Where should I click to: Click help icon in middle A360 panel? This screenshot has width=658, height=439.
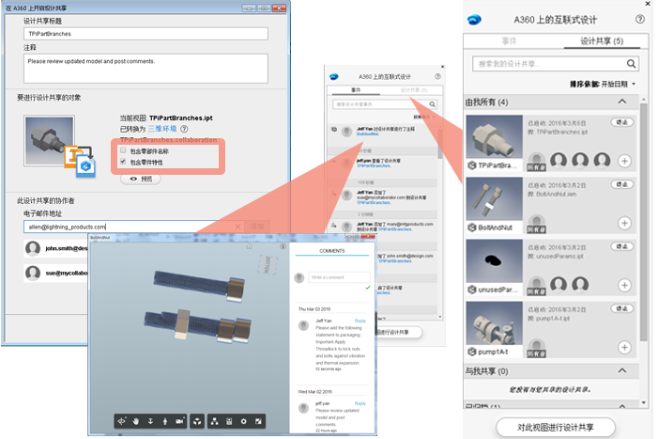pos(437,76)
